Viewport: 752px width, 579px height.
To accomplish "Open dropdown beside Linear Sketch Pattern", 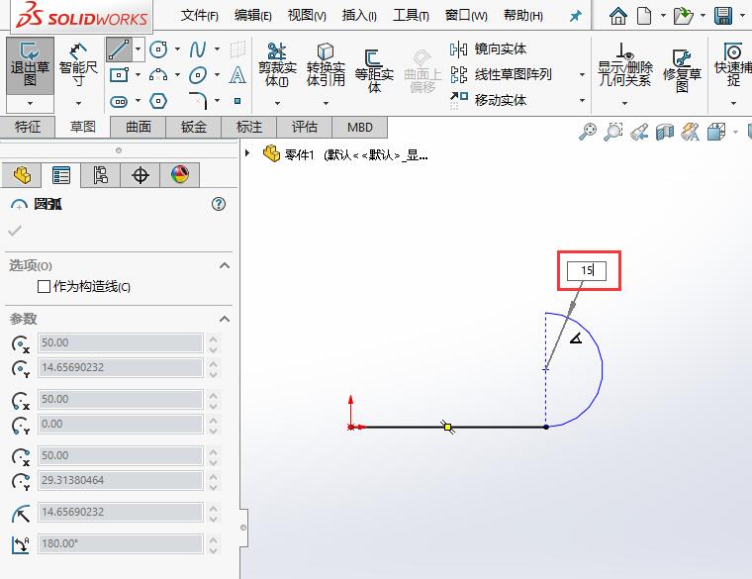I will (x=582, y=75).
